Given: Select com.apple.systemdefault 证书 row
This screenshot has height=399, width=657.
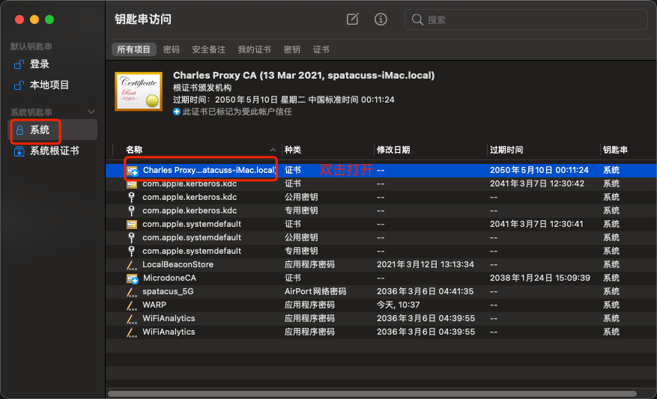Looking at the screenshot, I should coord(381,224).
